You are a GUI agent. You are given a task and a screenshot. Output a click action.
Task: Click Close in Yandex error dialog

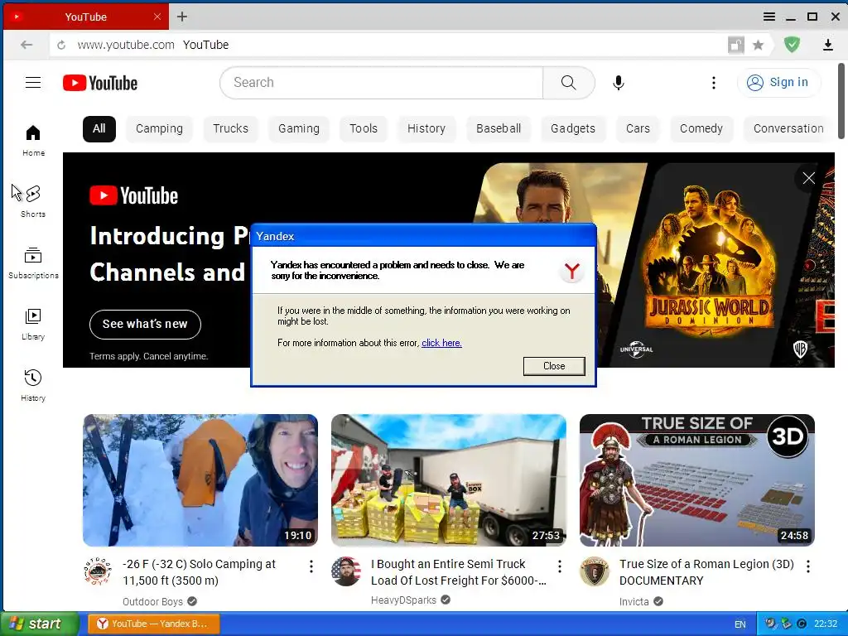(x=554, y=366)
